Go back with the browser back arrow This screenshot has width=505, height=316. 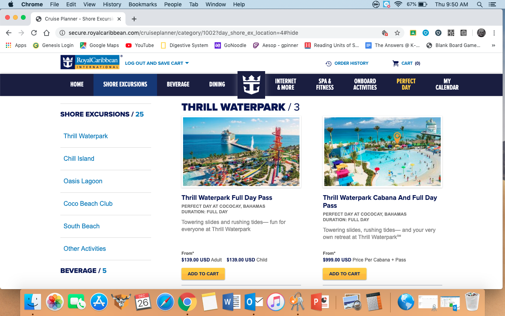(x=9, y=33)
